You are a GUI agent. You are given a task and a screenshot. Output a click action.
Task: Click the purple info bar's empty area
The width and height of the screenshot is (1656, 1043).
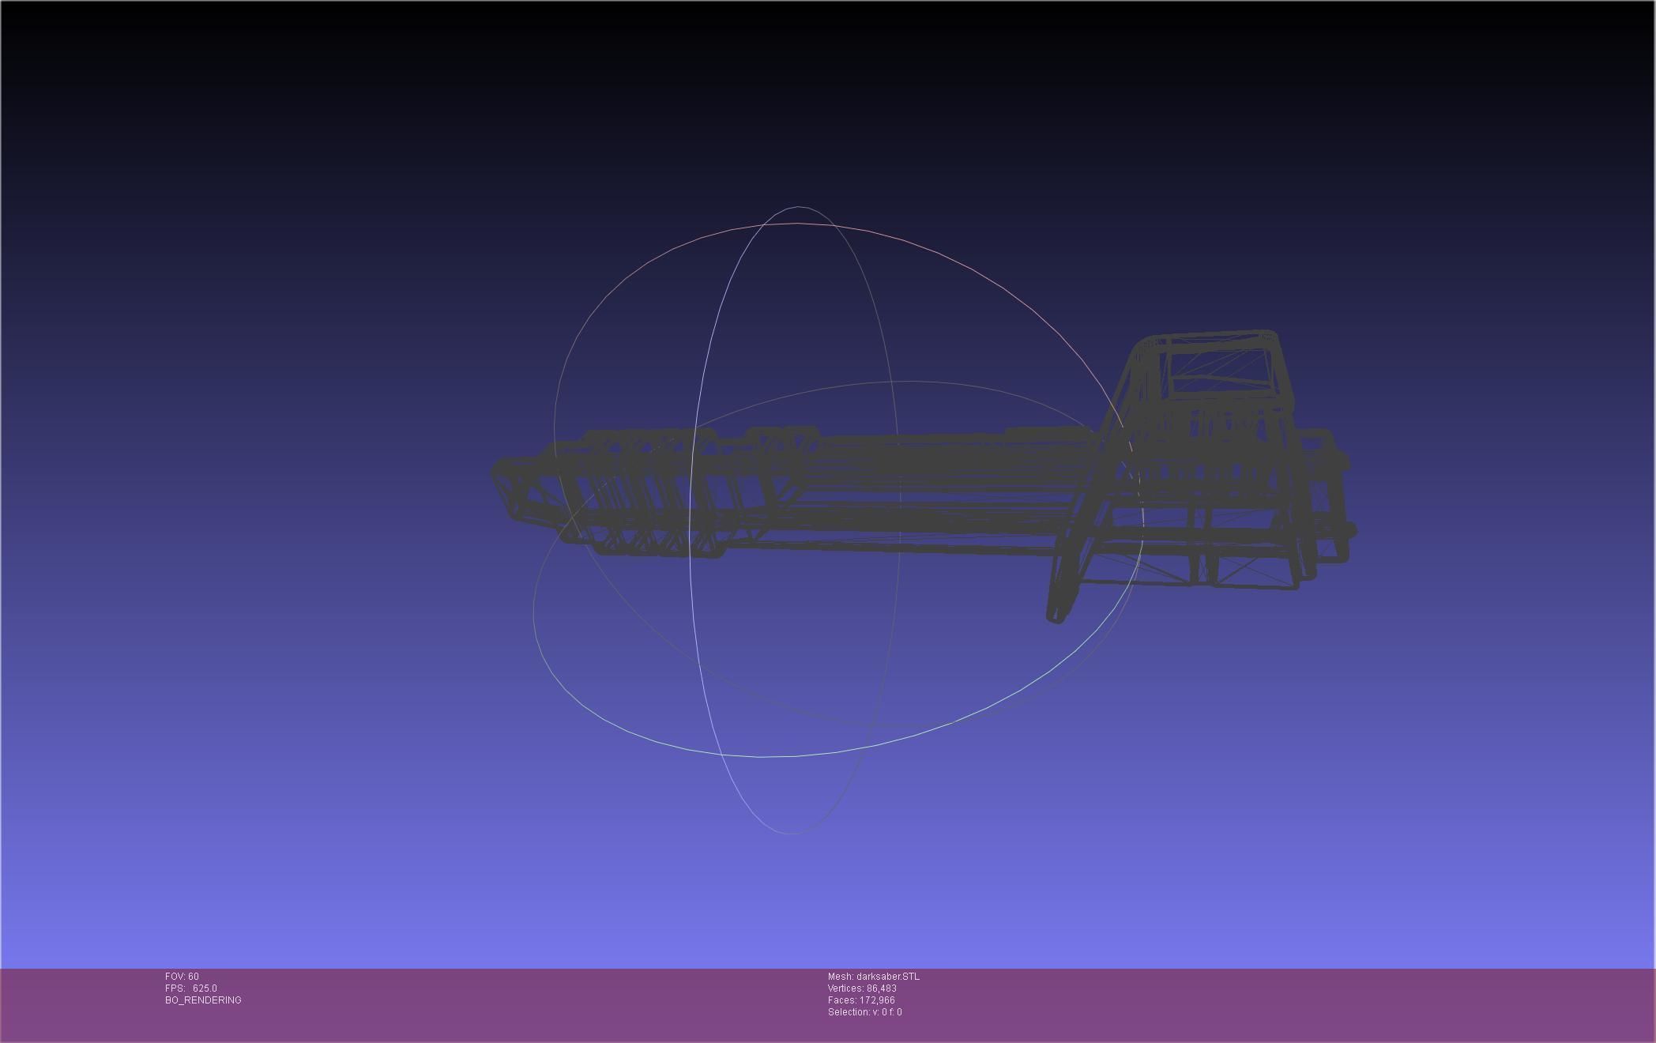[x=1264, y=1003]
